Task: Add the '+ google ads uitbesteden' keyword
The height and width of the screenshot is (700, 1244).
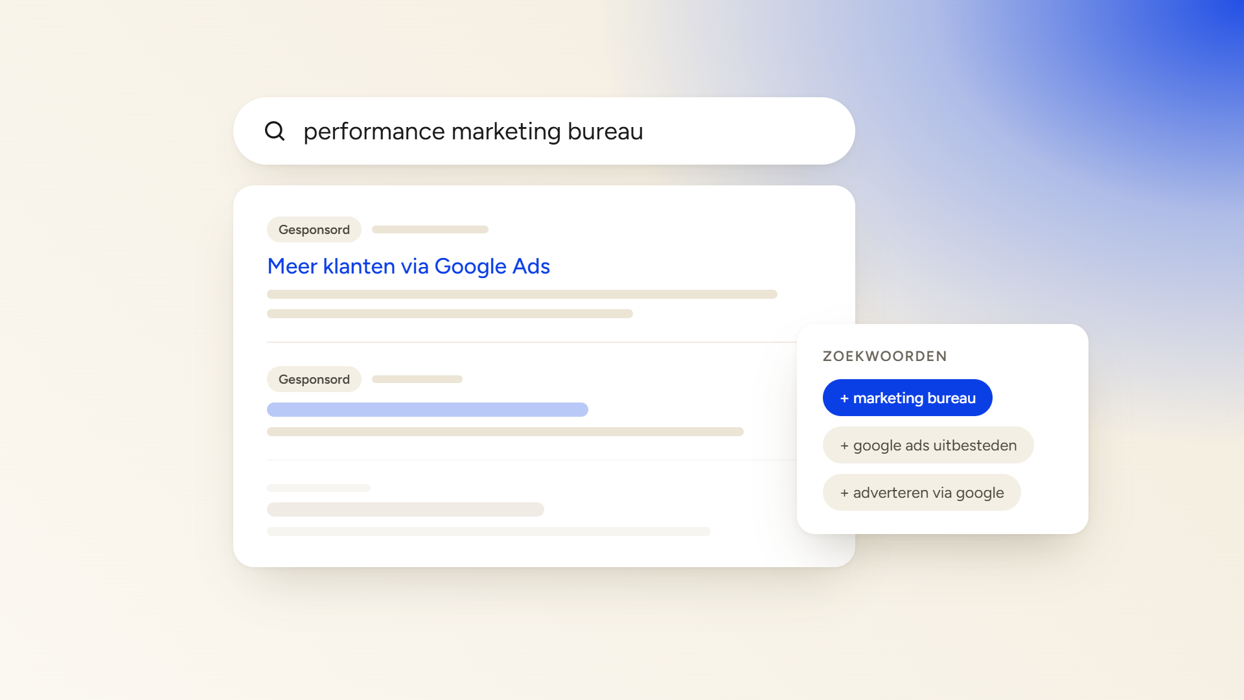Action: pyautogui.click(x=928, y=445)
